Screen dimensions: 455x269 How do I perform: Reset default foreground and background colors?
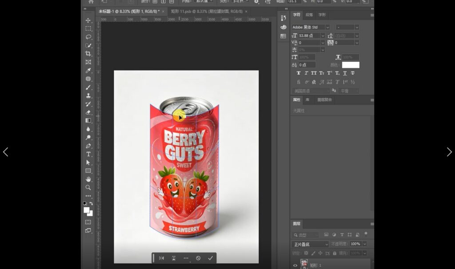tap(85, 203)
